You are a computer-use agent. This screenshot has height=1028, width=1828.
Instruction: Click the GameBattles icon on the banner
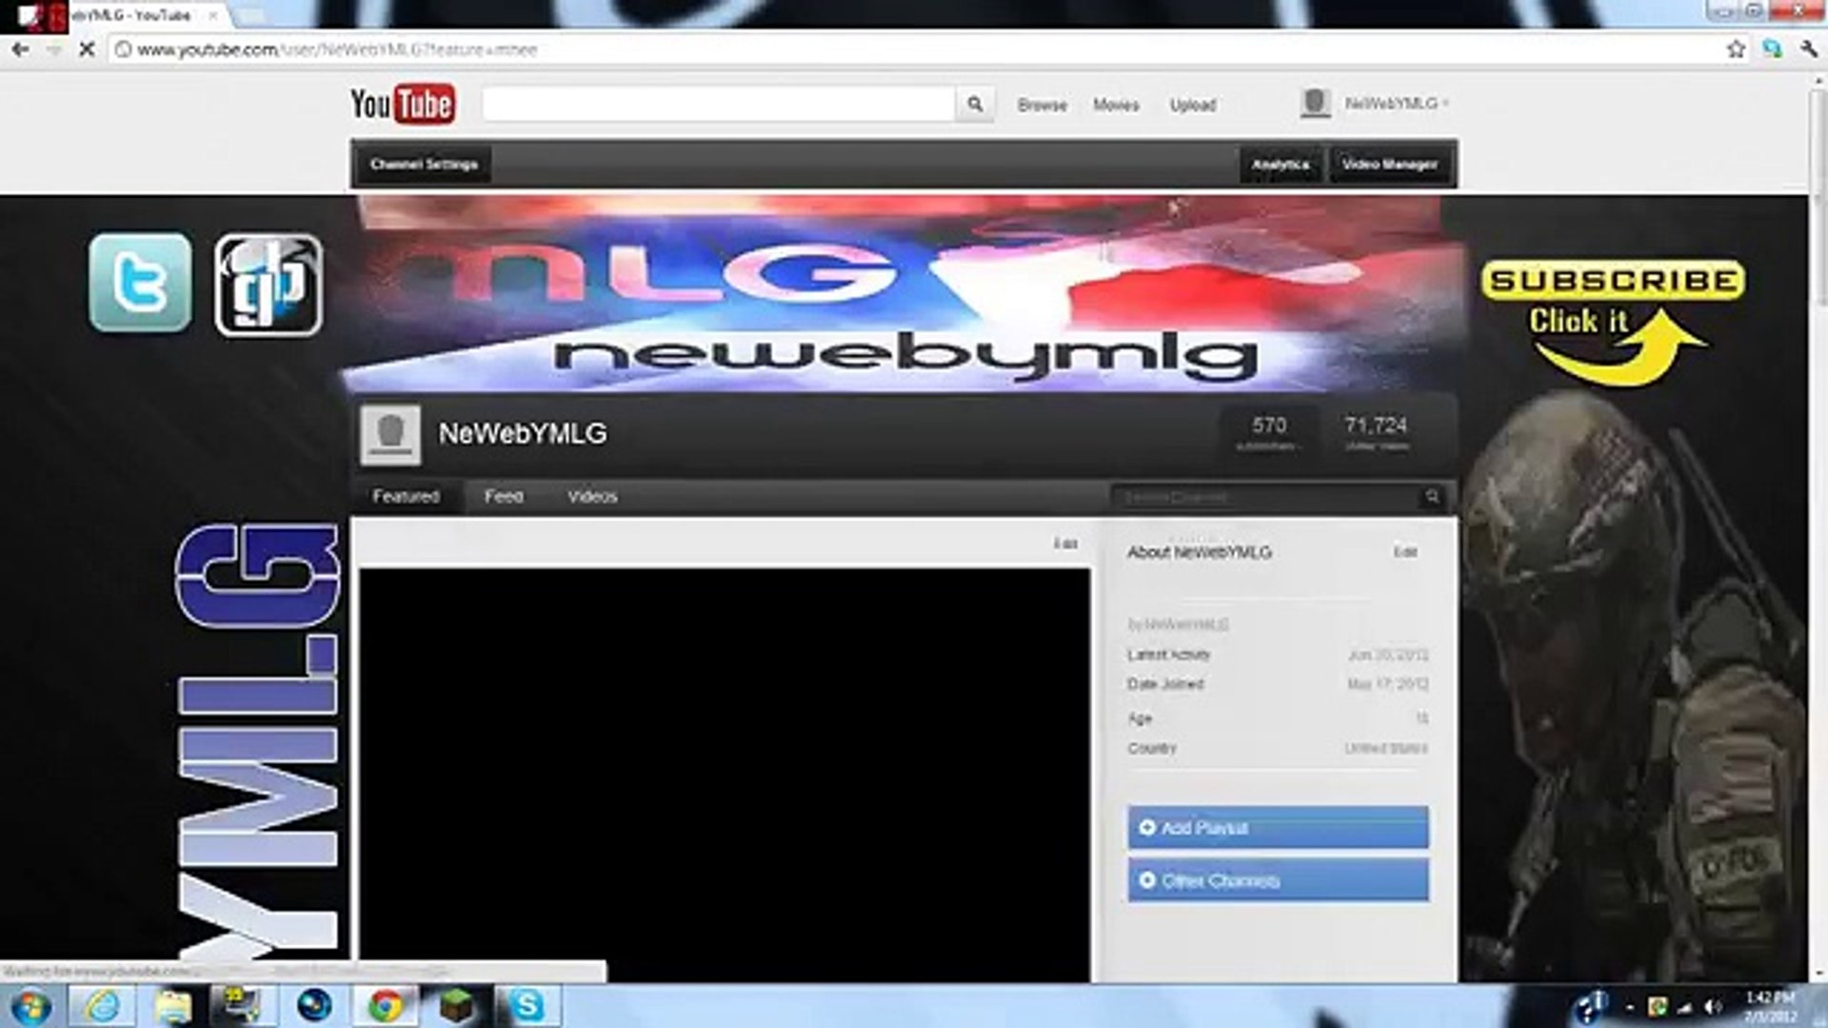click(269, 287)
